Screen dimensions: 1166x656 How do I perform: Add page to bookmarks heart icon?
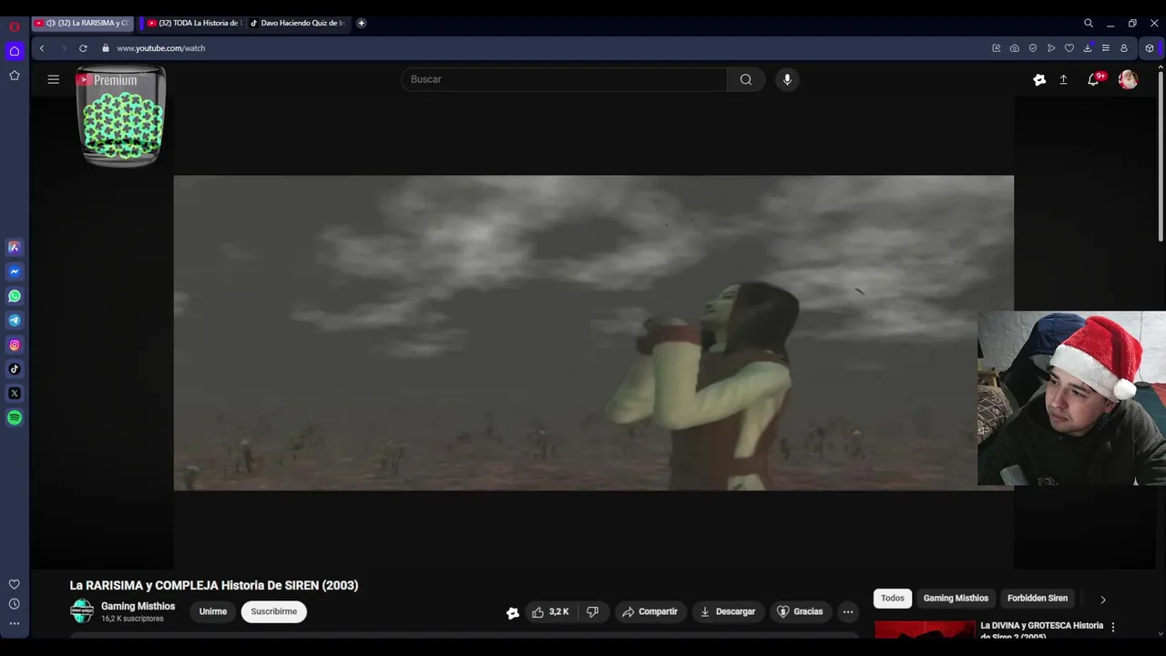(x=1069, y=48)
